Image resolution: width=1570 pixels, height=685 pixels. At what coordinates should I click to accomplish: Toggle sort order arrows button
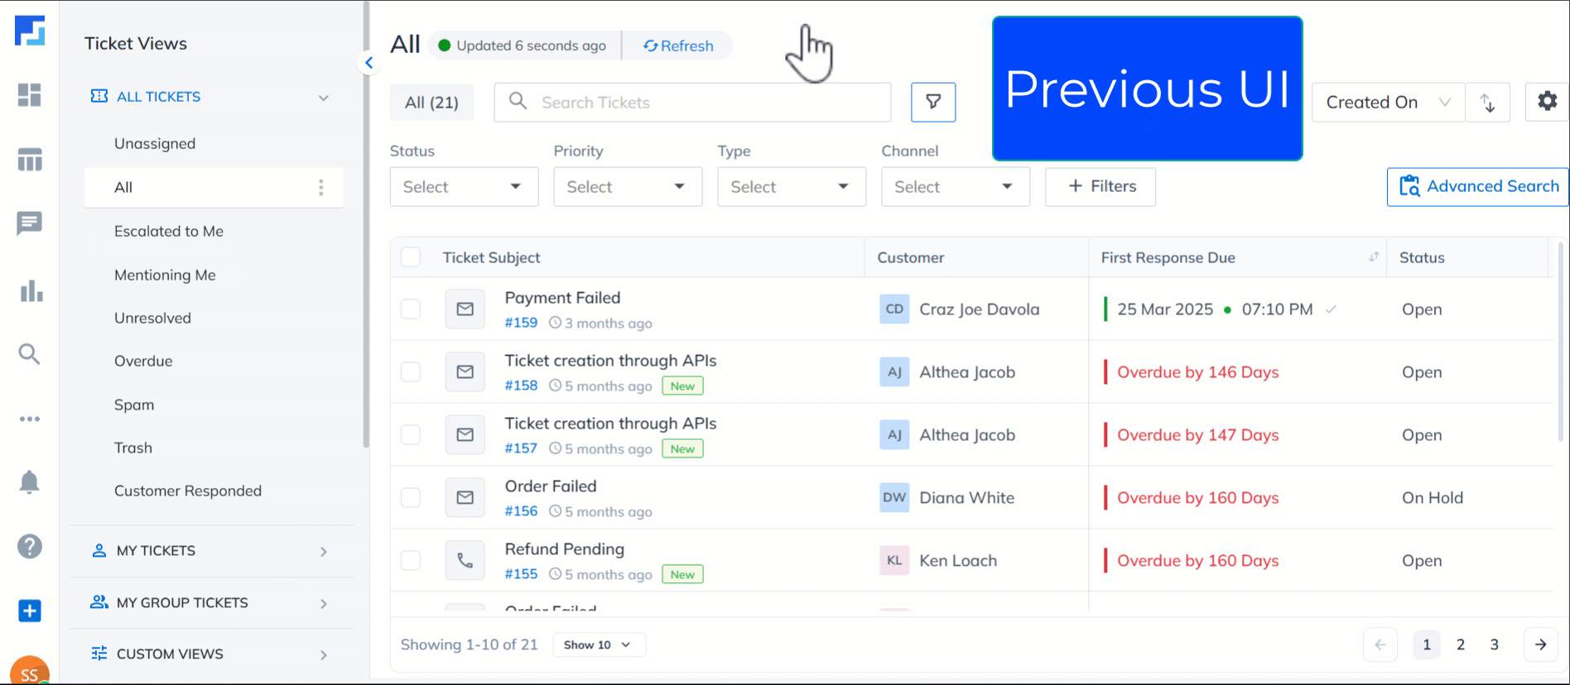point(1487,103)
